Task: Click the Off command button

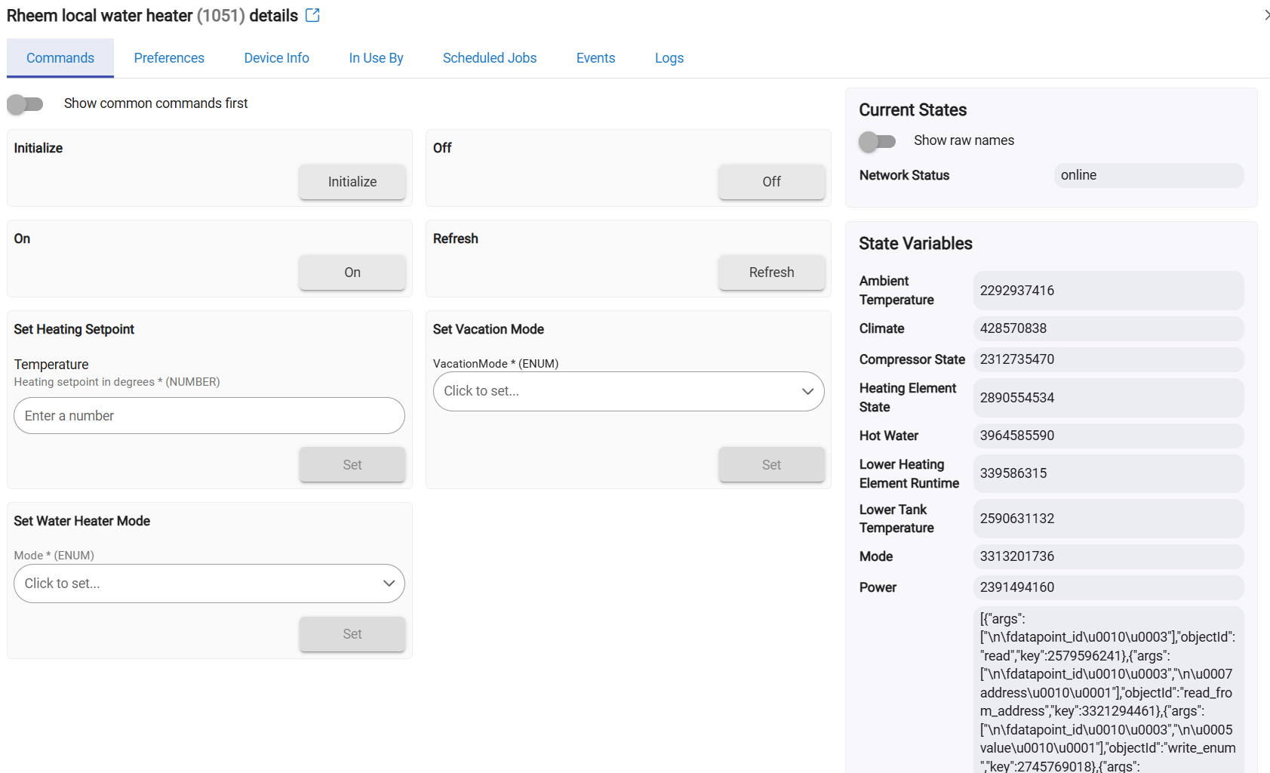Action: point(771,182)
